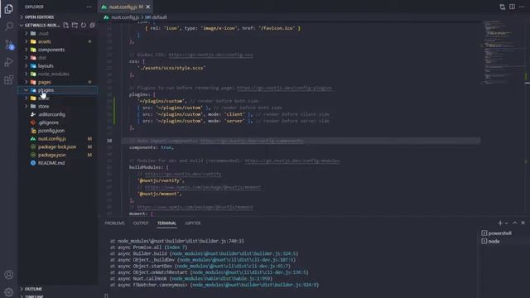530x298 pixels.
Task: Open the Explorer view in activity bar
Action: pos(9,9)
